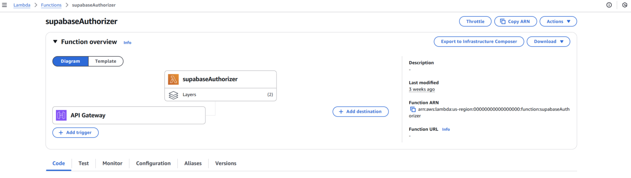Open the Download dropdown
The height and width of the screenshot is (178, 631).
pos(548,41)
